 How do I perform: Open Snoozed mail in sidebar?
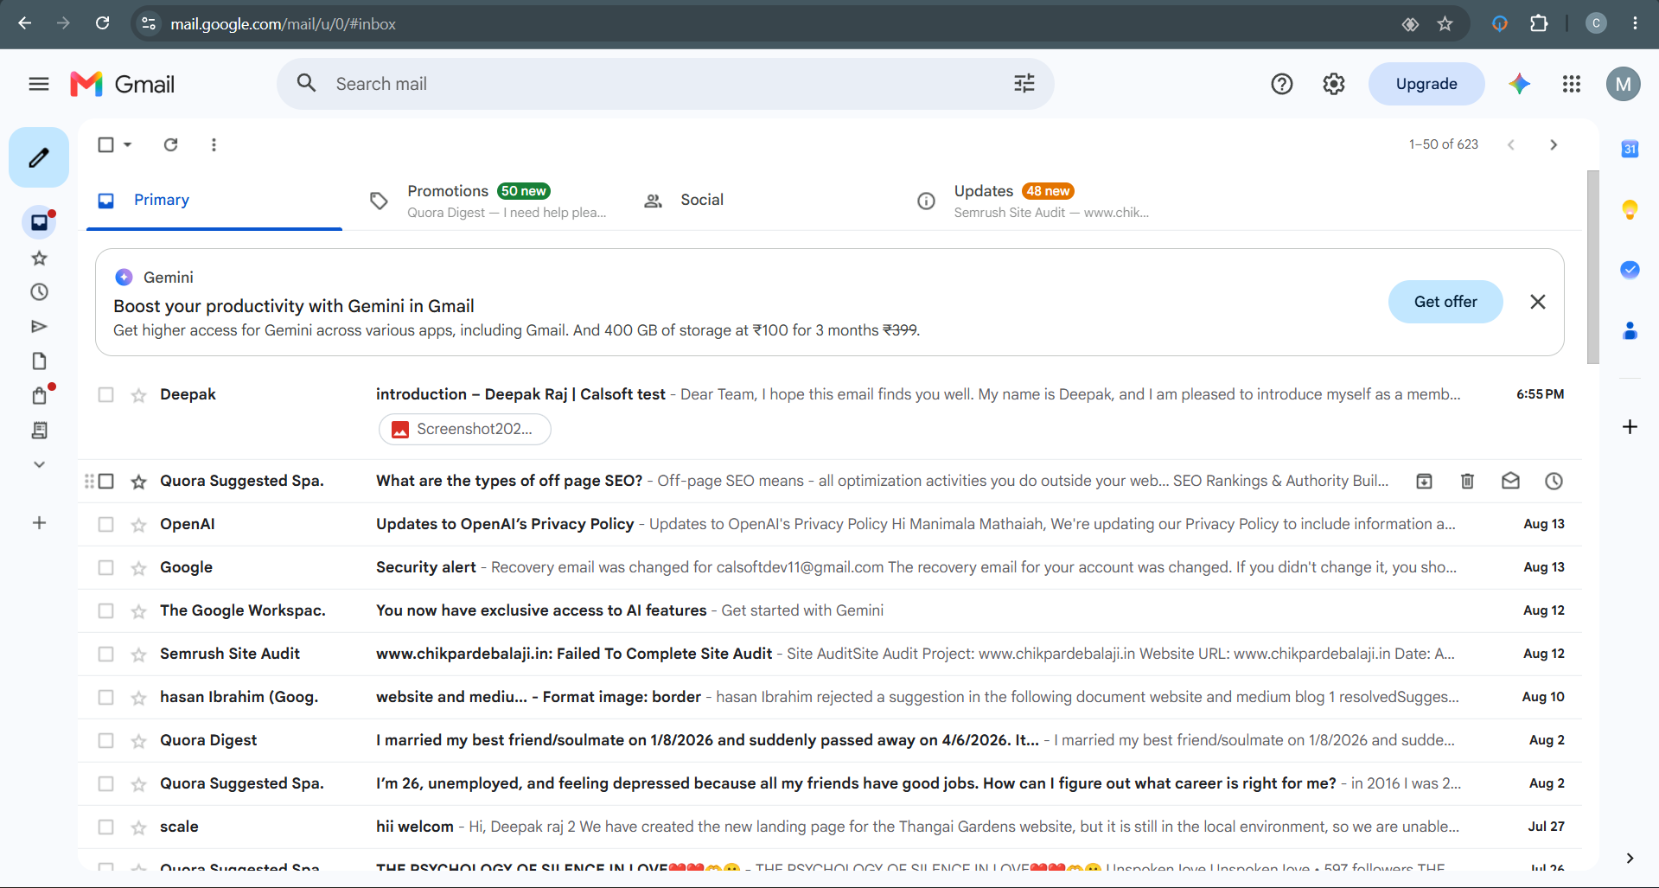[x=39, y=292]
